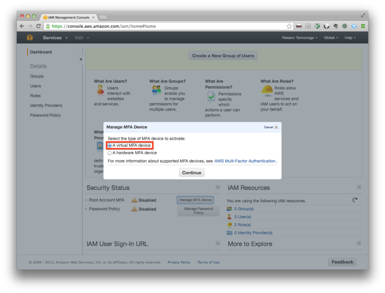Open the Services dropdown menu

pyautogui.click(x=55, y=38)
